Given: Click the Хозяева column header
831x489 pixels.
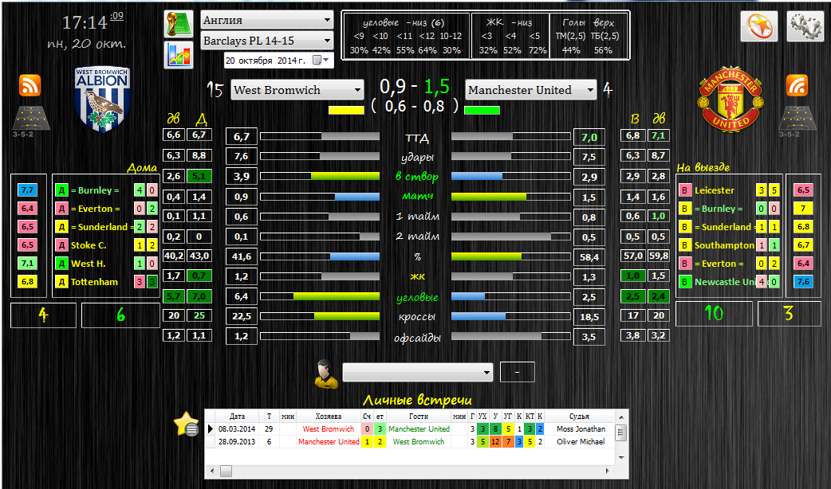Looking at the screenshot, I should [x=328, y=417].
